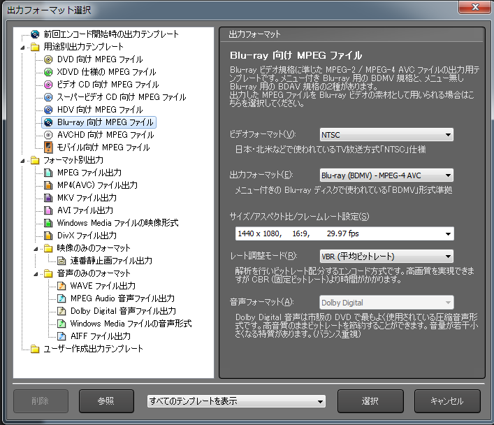Image resolution: width=494 pixels, height=425 pixels.
Task: Click the AVI ファイル出力 file icon
Action: 48,210
